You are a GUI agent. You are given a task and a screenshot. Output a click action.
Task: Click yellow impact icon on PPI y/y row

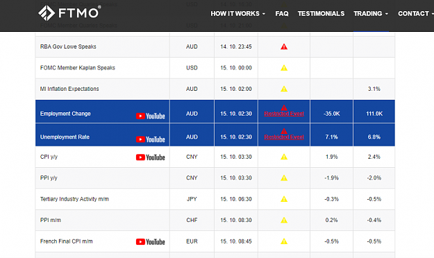[x=284, y=178]
